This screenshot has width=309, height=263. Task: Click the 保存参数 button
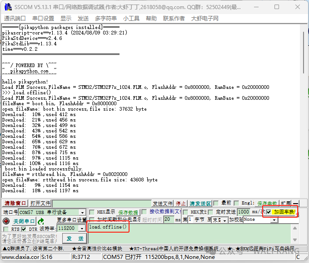267,204
